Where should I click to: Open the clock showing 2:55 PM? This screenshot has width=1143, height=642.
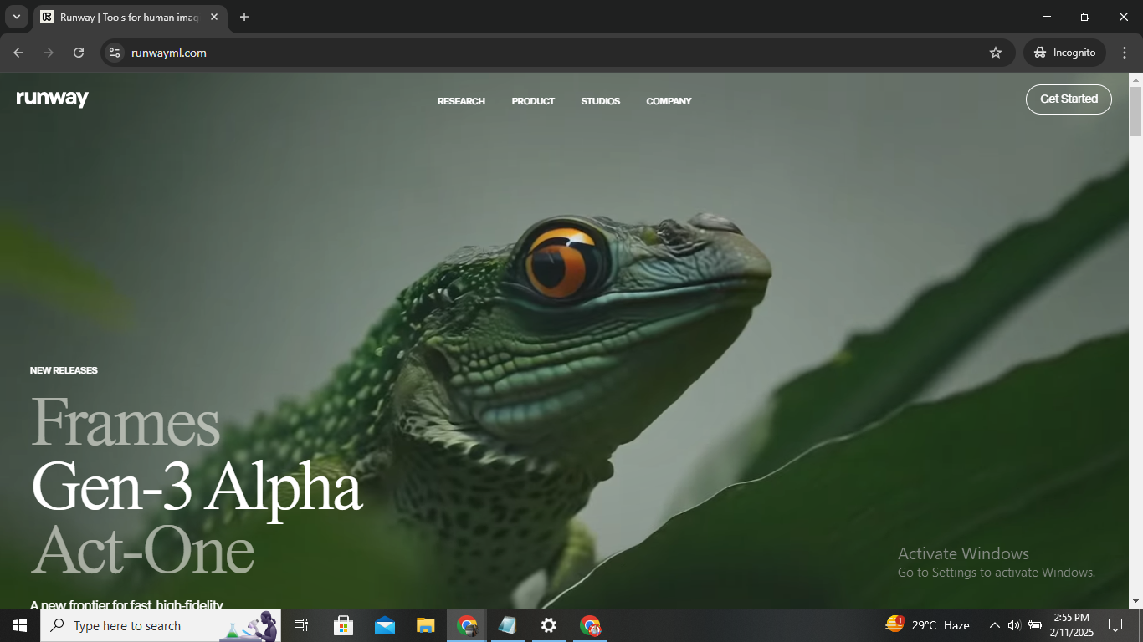1072,625
